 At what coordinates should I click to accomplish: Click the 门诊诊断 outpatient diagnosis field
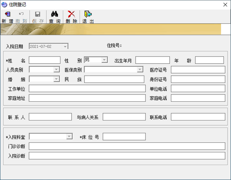pos(127,146)
